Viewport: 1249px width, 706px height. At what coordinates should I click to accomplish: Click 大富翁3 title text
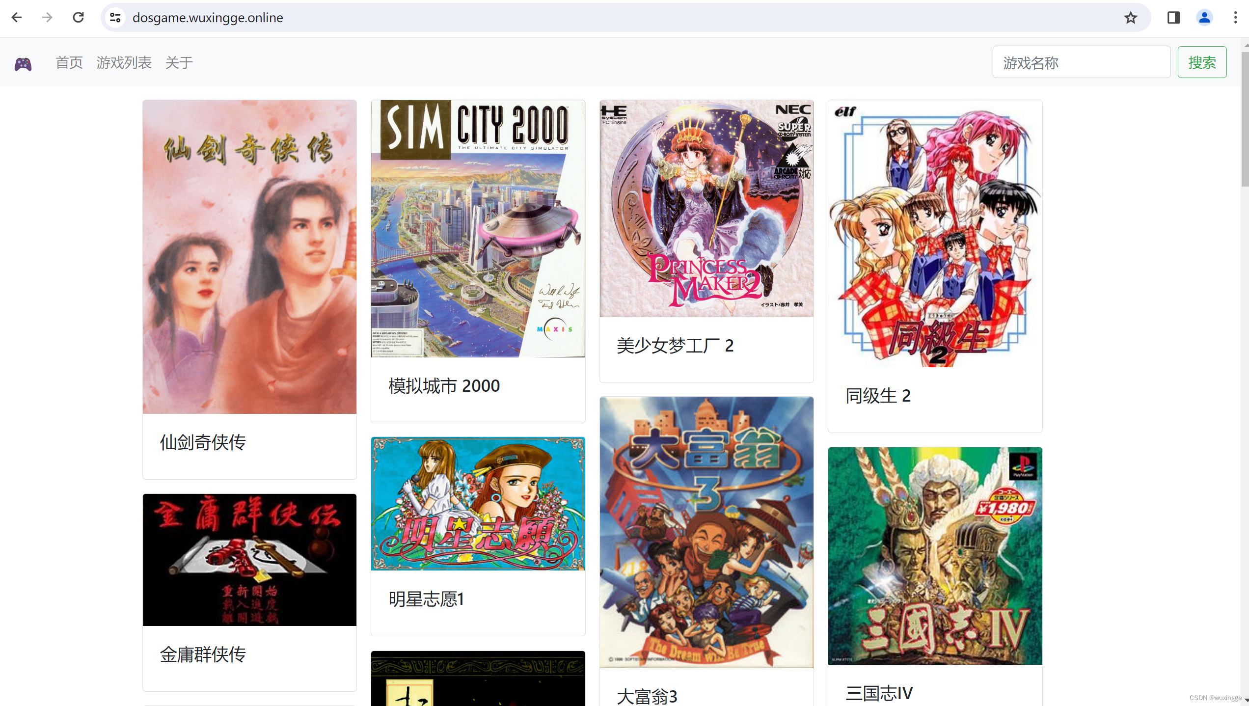point(647,696)
